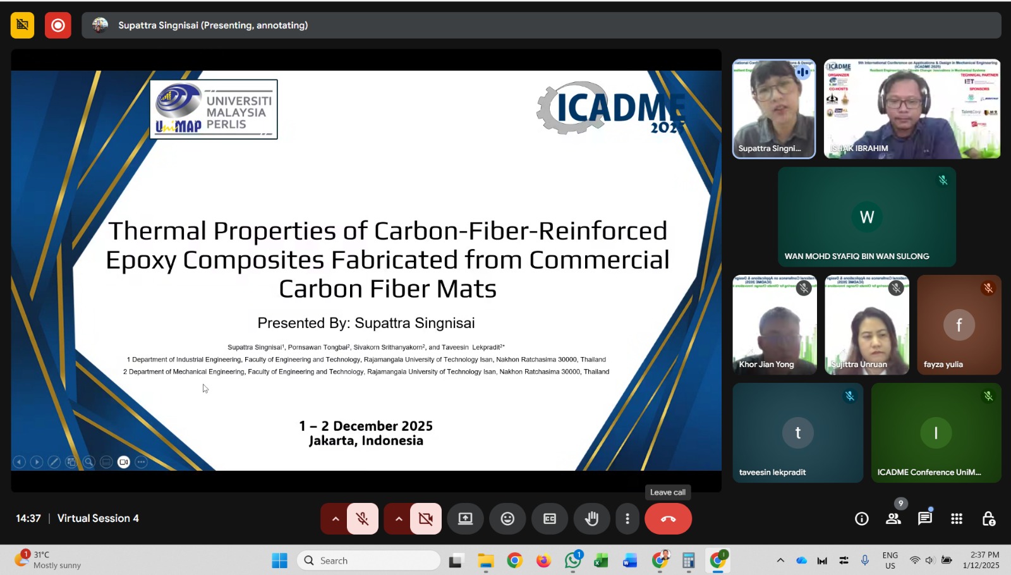Click the present screen button
1011x575 pixels.
466,519
